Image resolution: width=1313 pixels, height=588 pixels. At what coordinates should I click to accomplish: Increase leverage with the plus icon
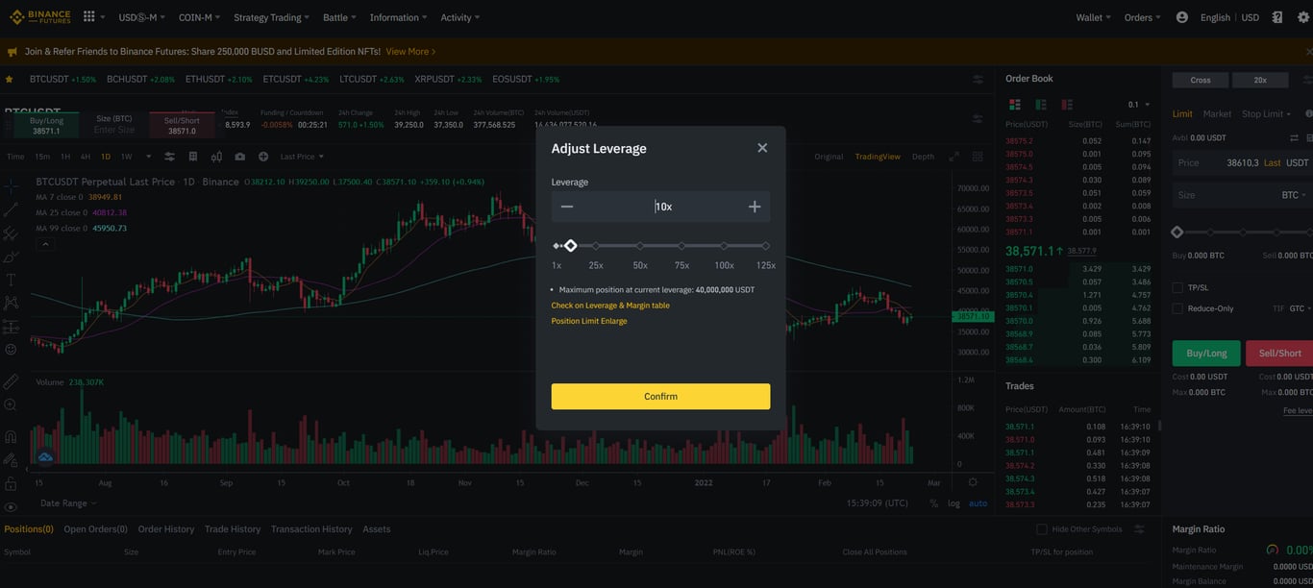(755, 207)
